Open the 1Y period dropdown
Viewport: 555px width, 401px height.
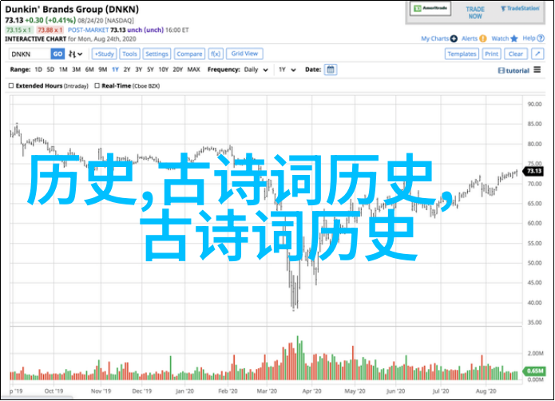[287, 69]
